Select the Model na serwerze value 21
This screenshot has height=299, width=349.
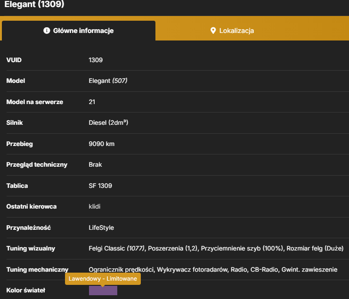(x=92, y=102)
